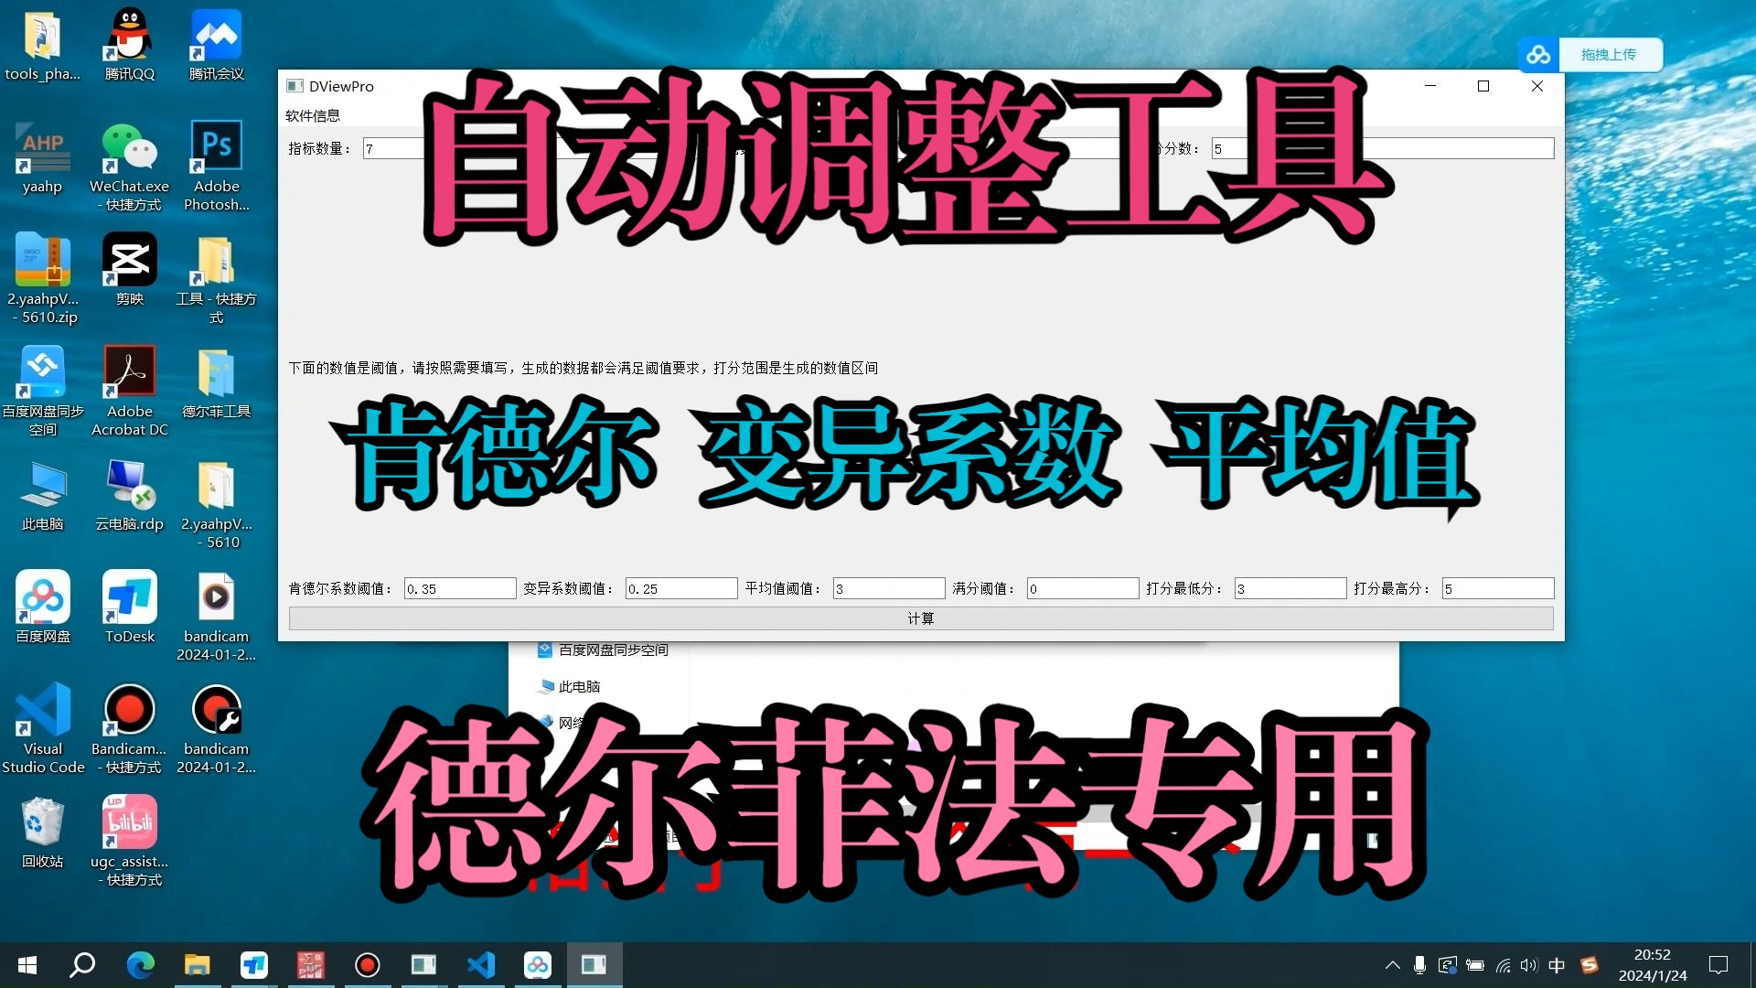
Task: Open Microsoft Edge from the taskbar
Action: coord(141,965)
